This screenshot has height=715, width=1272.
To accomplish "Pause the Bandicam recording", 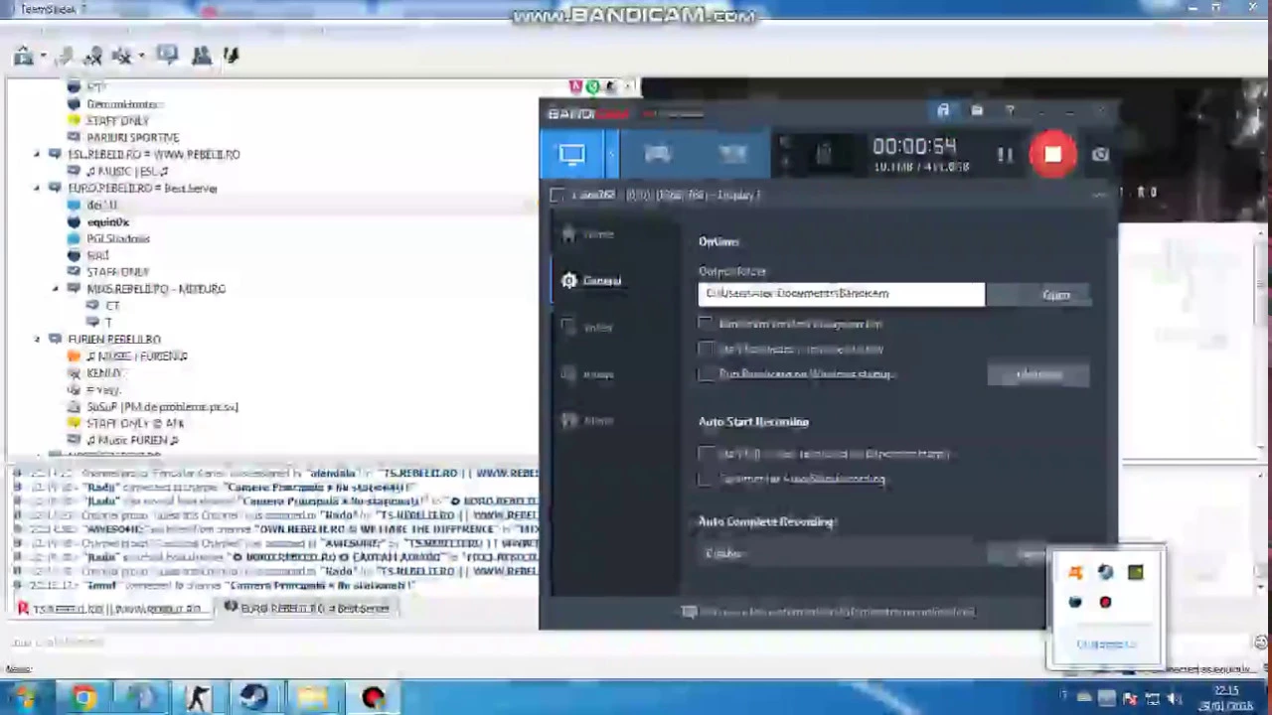I will [1005, 155].
